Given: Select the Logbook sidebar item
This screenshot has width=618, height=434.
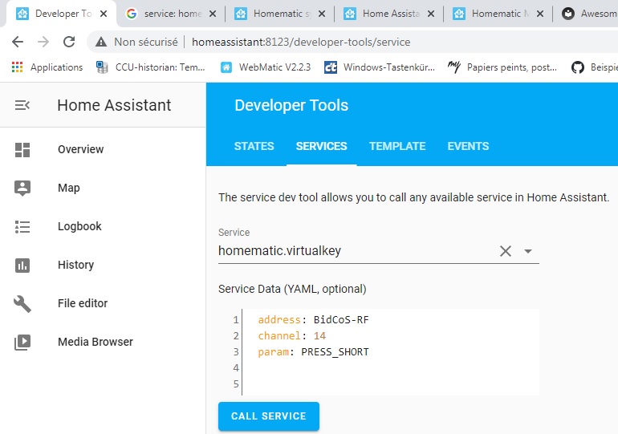Looking at the screenshot, I should click(103, 226).
